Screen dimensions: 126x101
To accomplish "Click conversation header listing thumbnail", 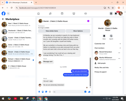I will point(41,21).
